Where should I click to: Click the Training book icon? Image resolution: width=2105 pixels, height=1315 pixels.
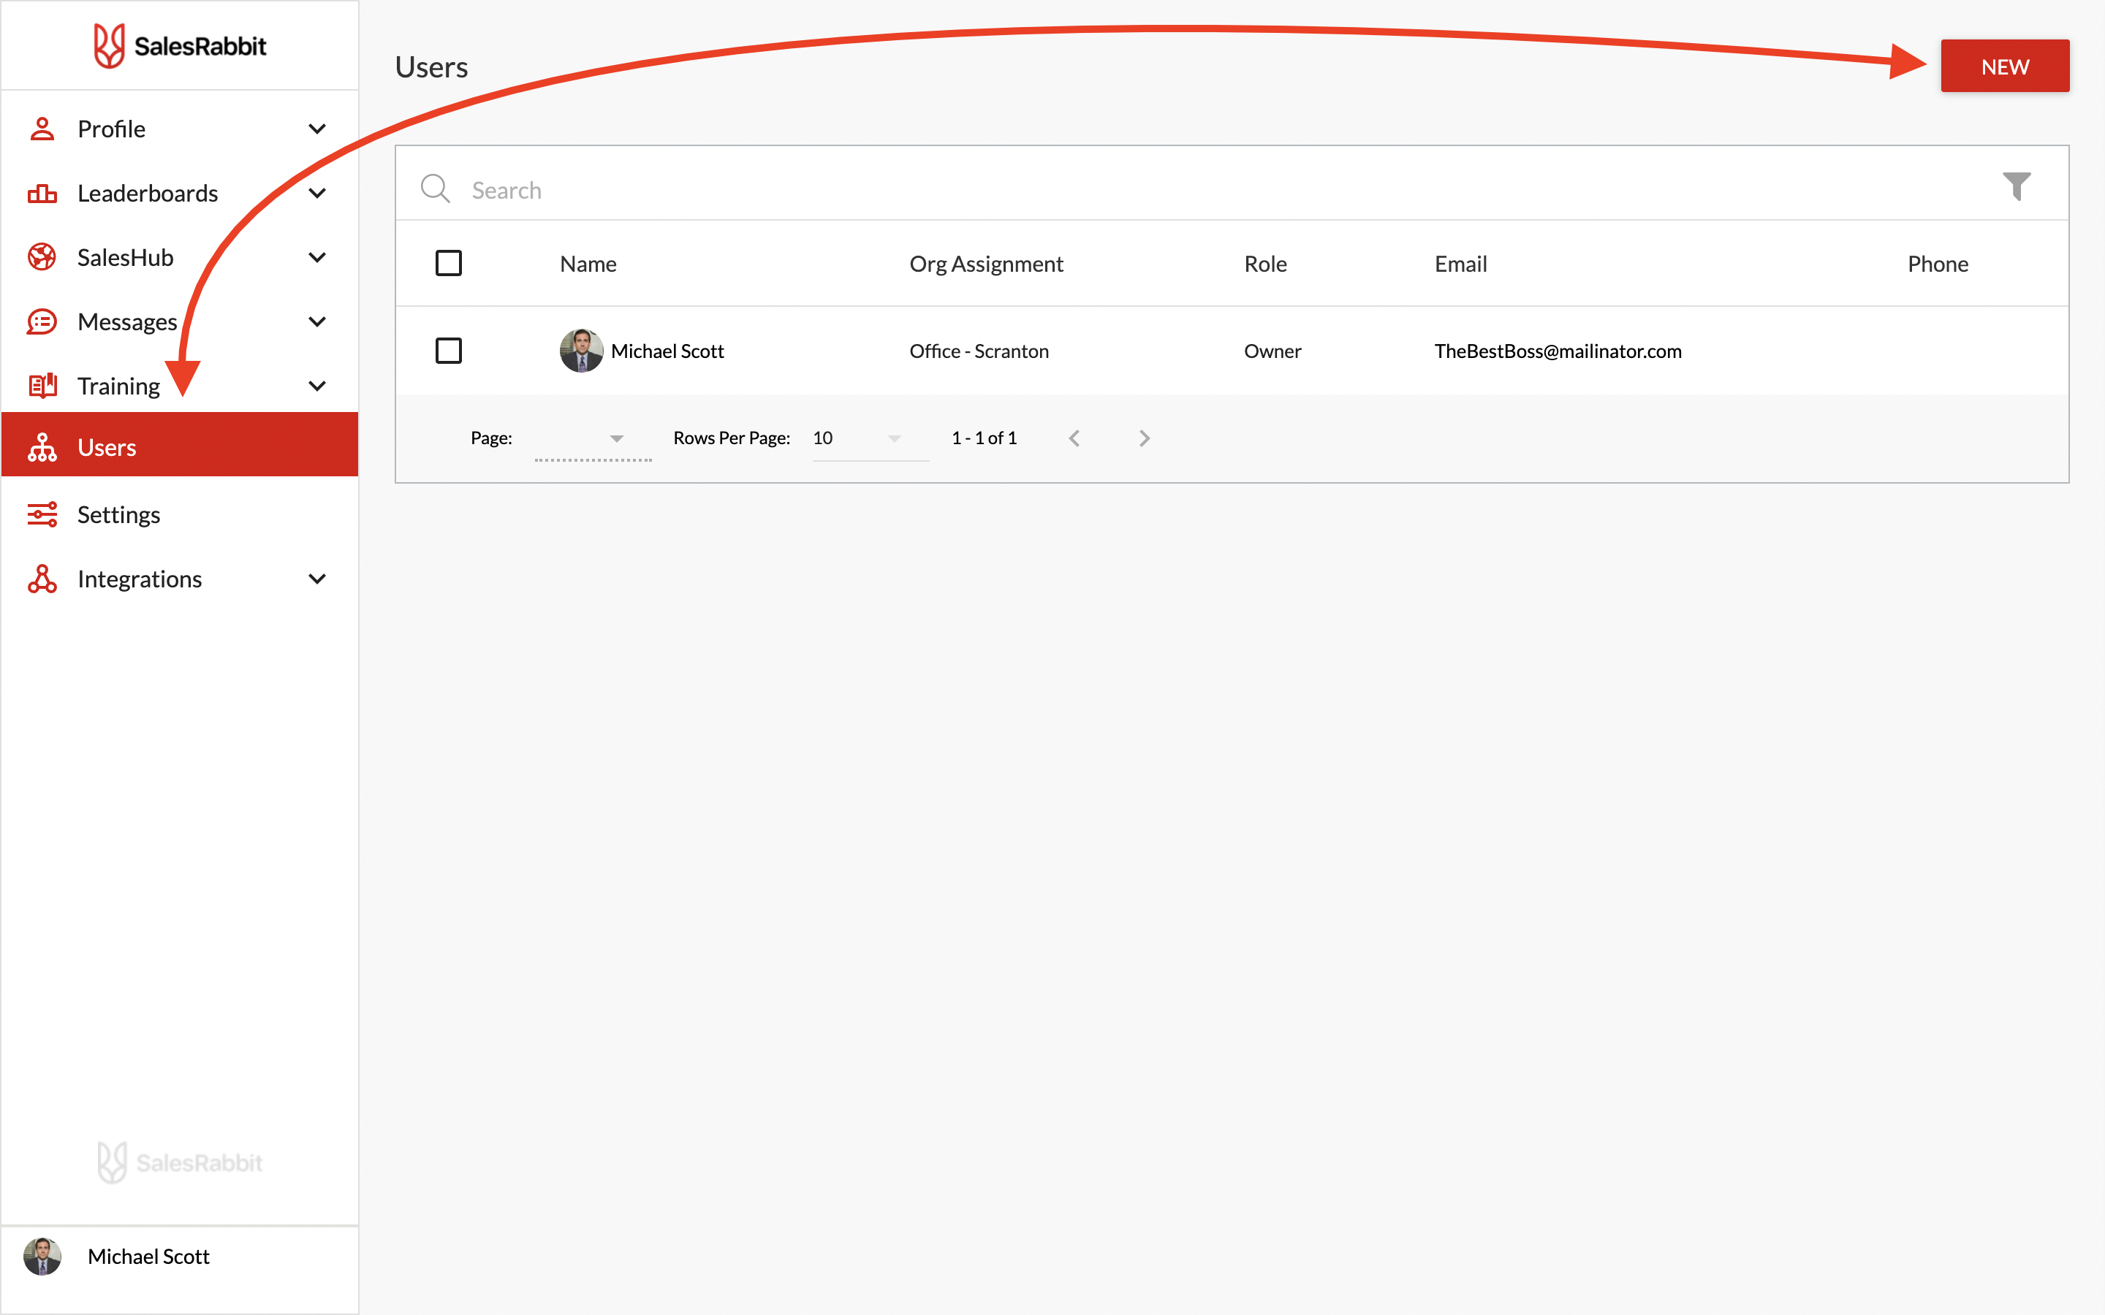click(42, 385)
